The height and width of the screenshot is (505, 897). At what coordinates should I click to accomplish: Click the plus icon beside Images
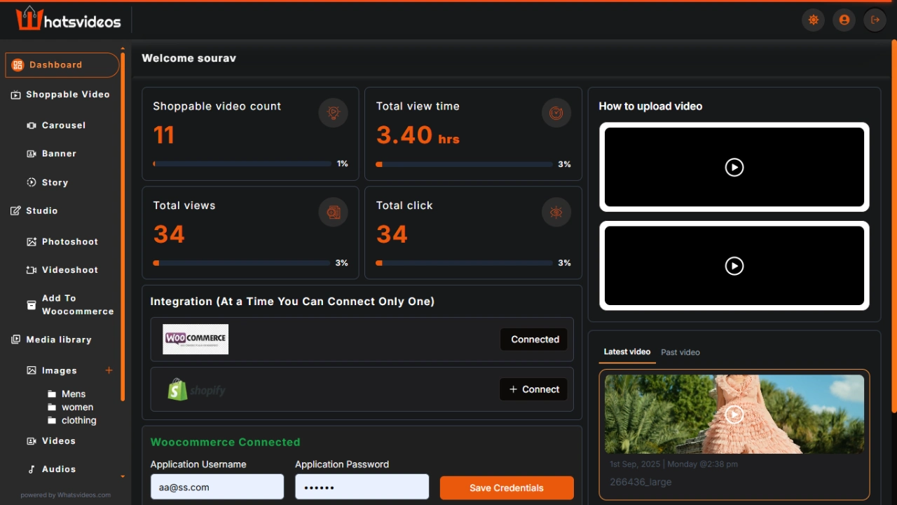(109, 370)
